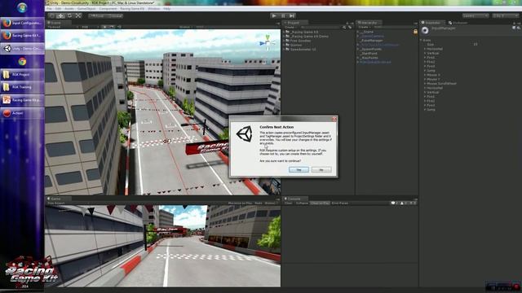Select the Move tool in Unity toolbar
The width and height of the screenshot is (522, 293).
pos(60,15)
